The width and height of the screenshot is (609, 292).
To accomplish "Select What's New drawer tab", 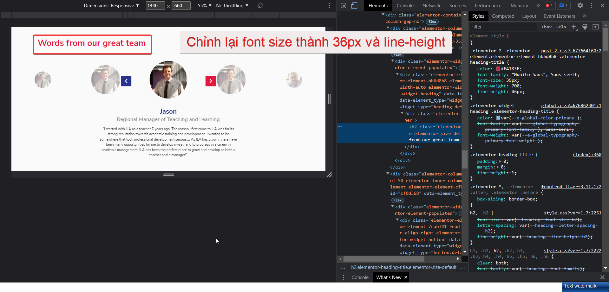I will coord(389,277).
